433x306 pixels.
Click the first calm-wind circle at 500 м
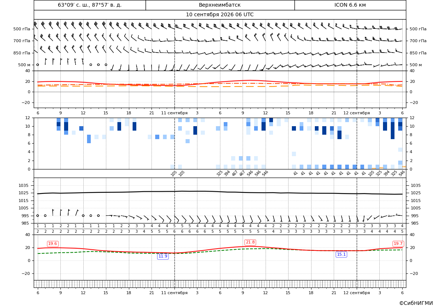(x=37, y=65)
